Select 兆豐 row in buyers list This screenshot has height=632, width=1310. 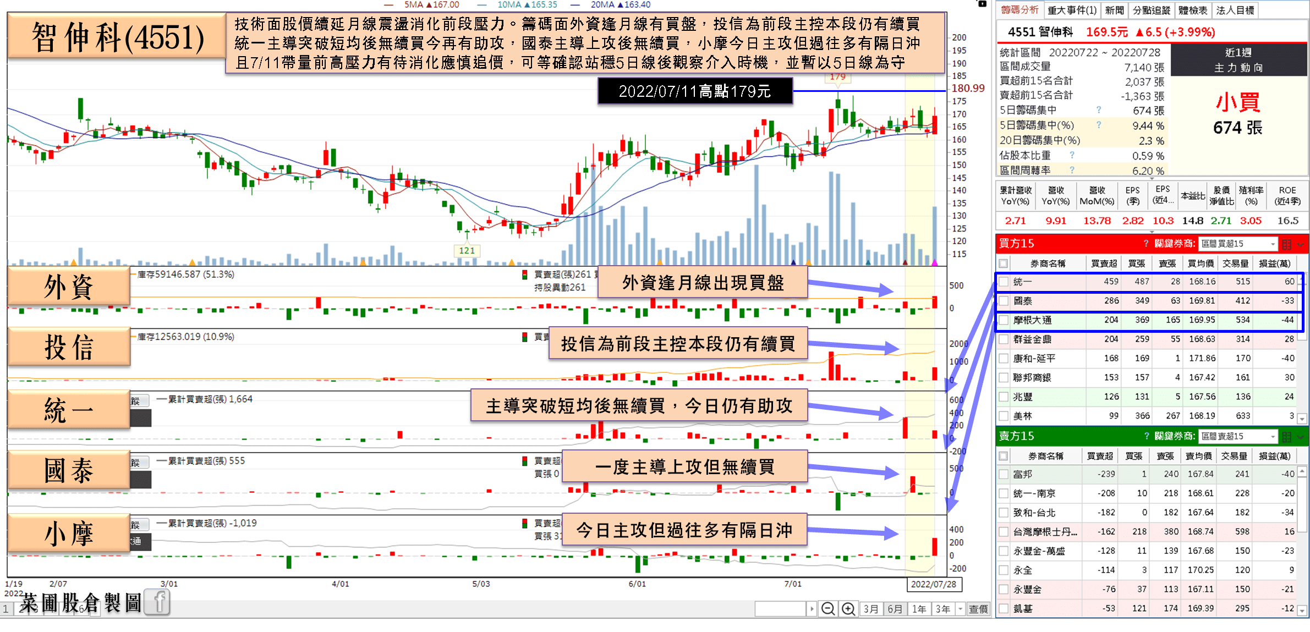(x=1147, y=397)
